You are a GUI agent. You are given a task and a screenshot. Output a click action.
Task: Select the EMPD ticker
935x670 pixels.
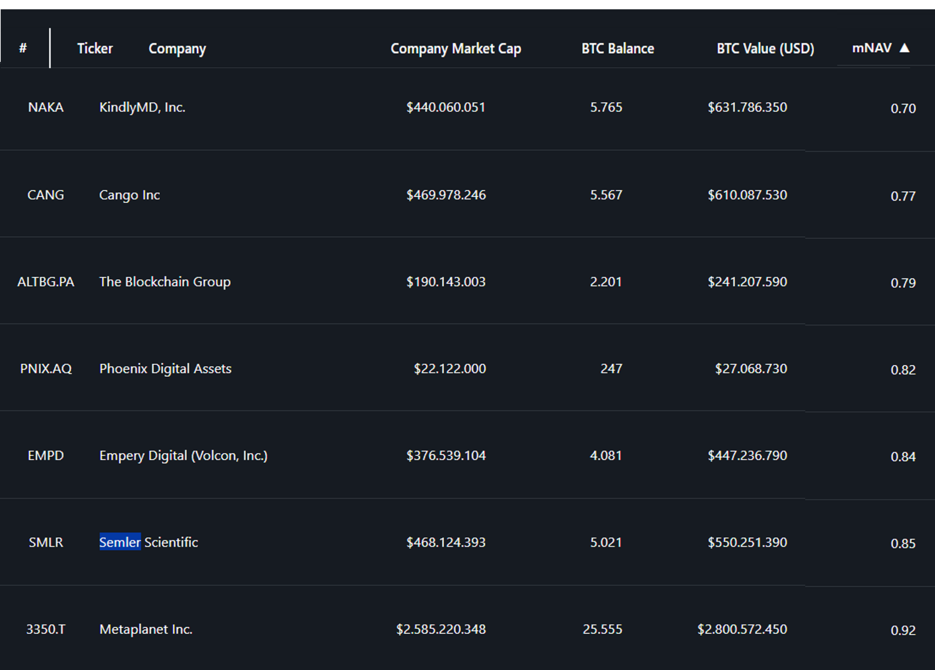click(46, 455)
